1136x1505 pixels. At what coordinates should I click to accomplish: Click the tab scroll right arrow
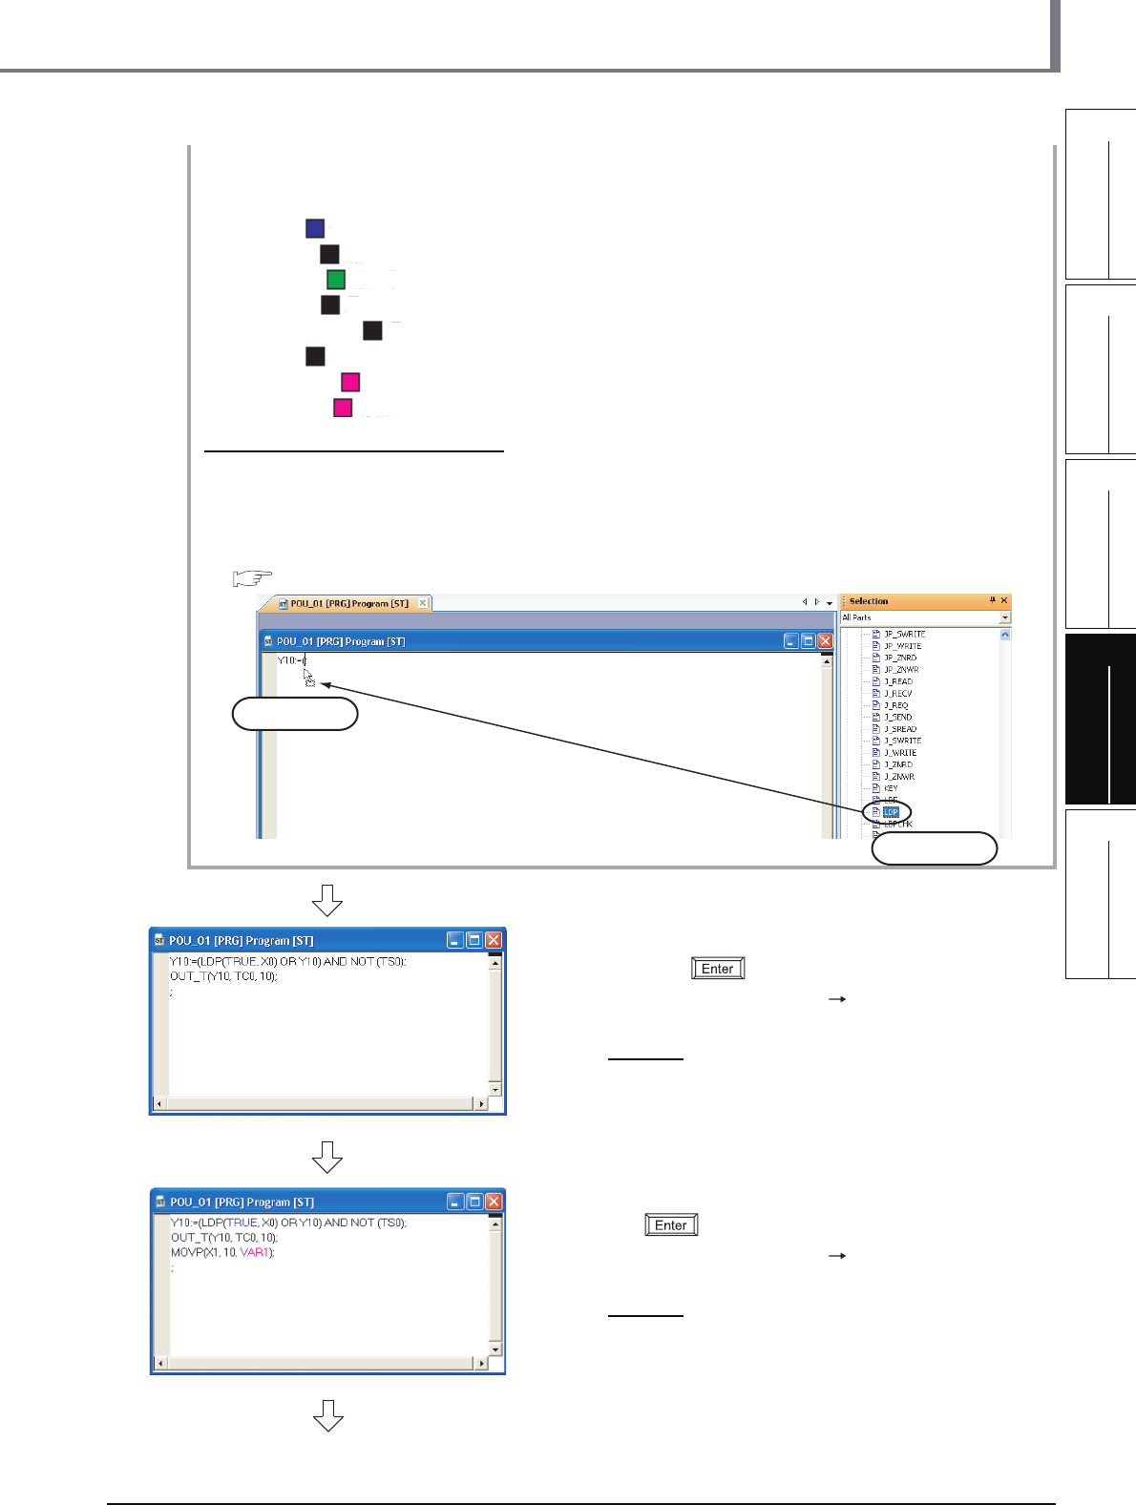817,602
